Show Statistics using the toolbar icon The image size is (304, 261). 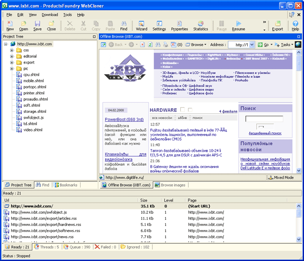[x=201, y=25]
